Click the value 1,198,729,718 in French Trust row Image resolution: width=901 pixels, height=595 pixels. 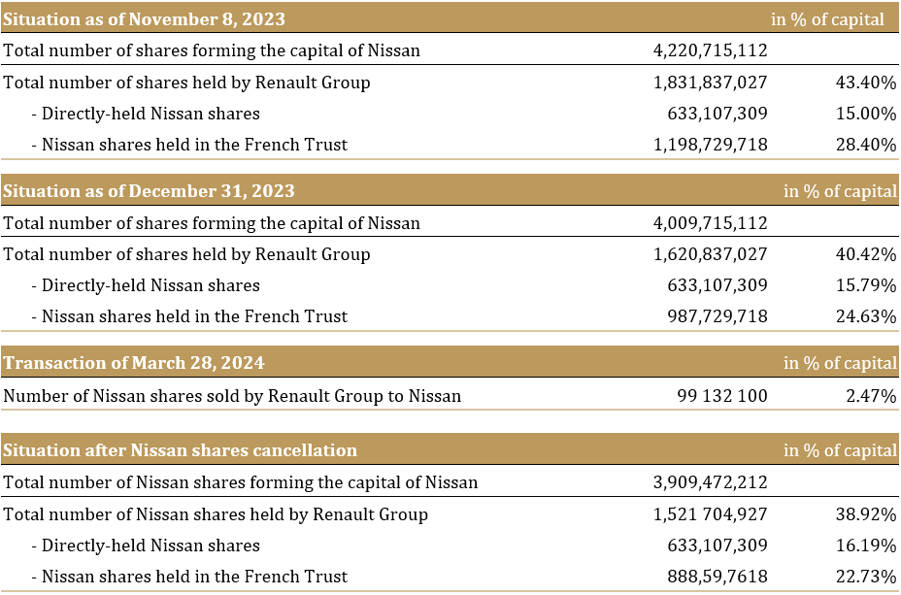[x=711, y=145]
